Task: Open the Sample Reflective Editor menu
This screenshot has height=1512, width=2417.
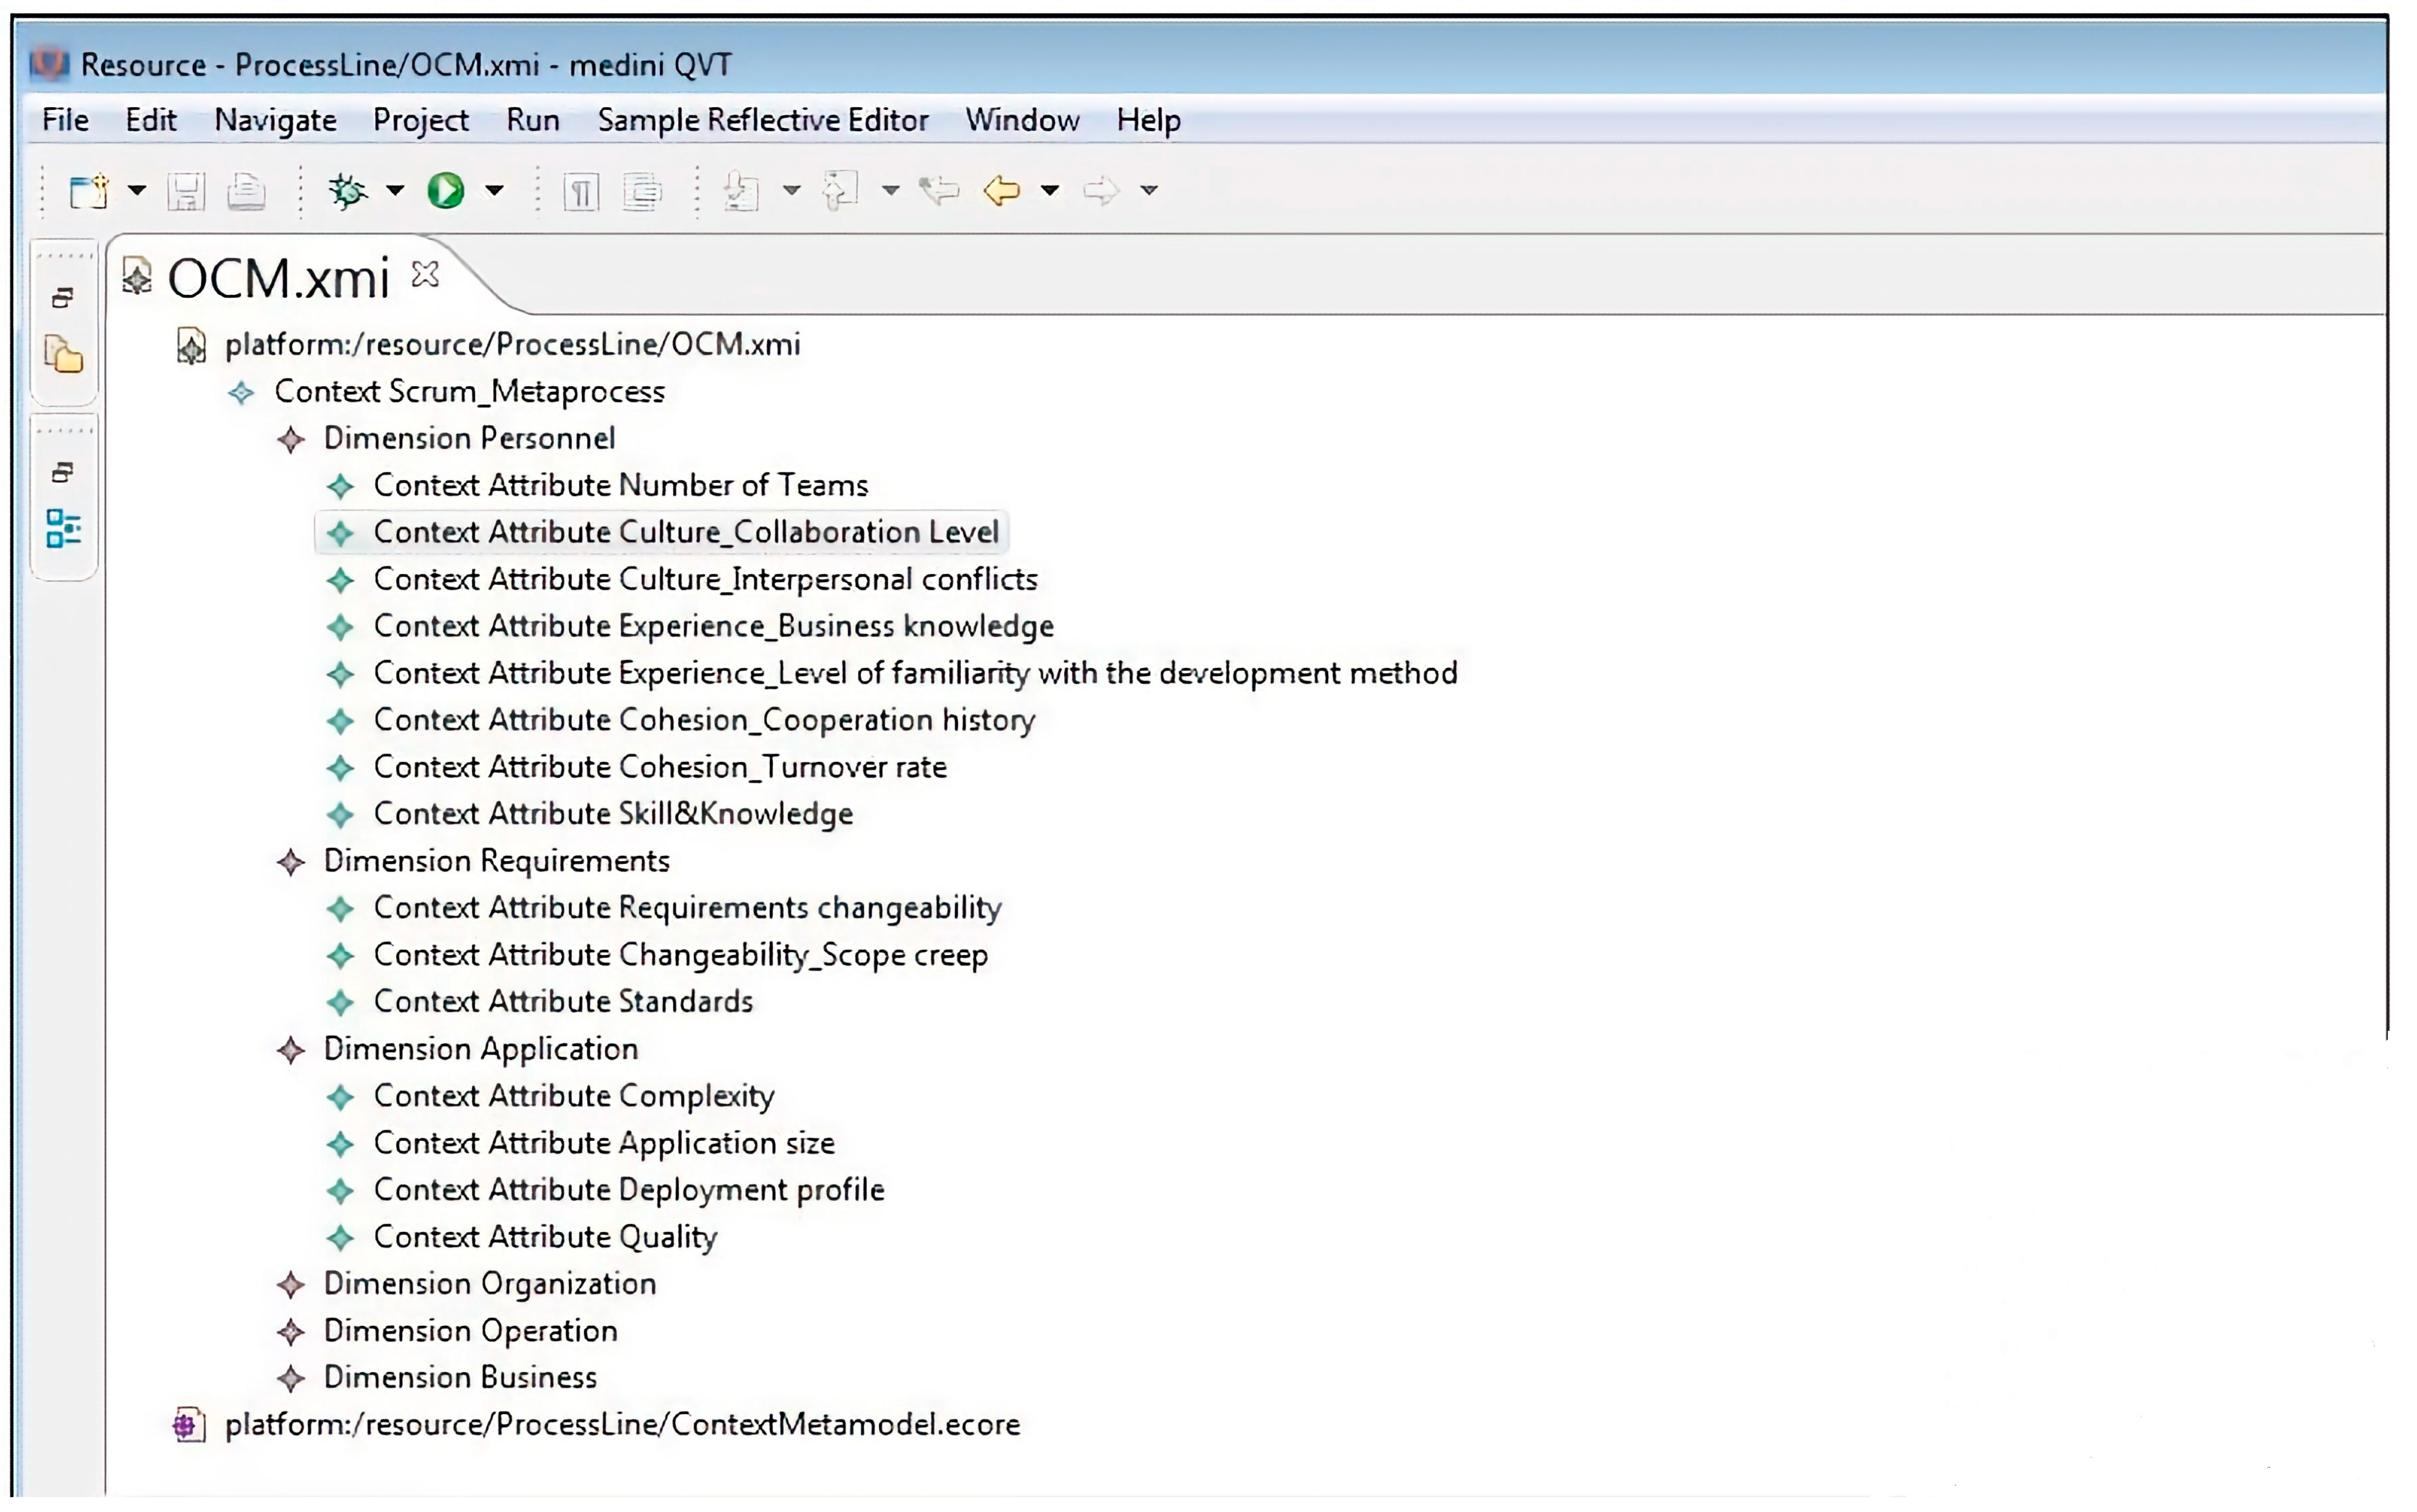Action: tap(762, 120)
